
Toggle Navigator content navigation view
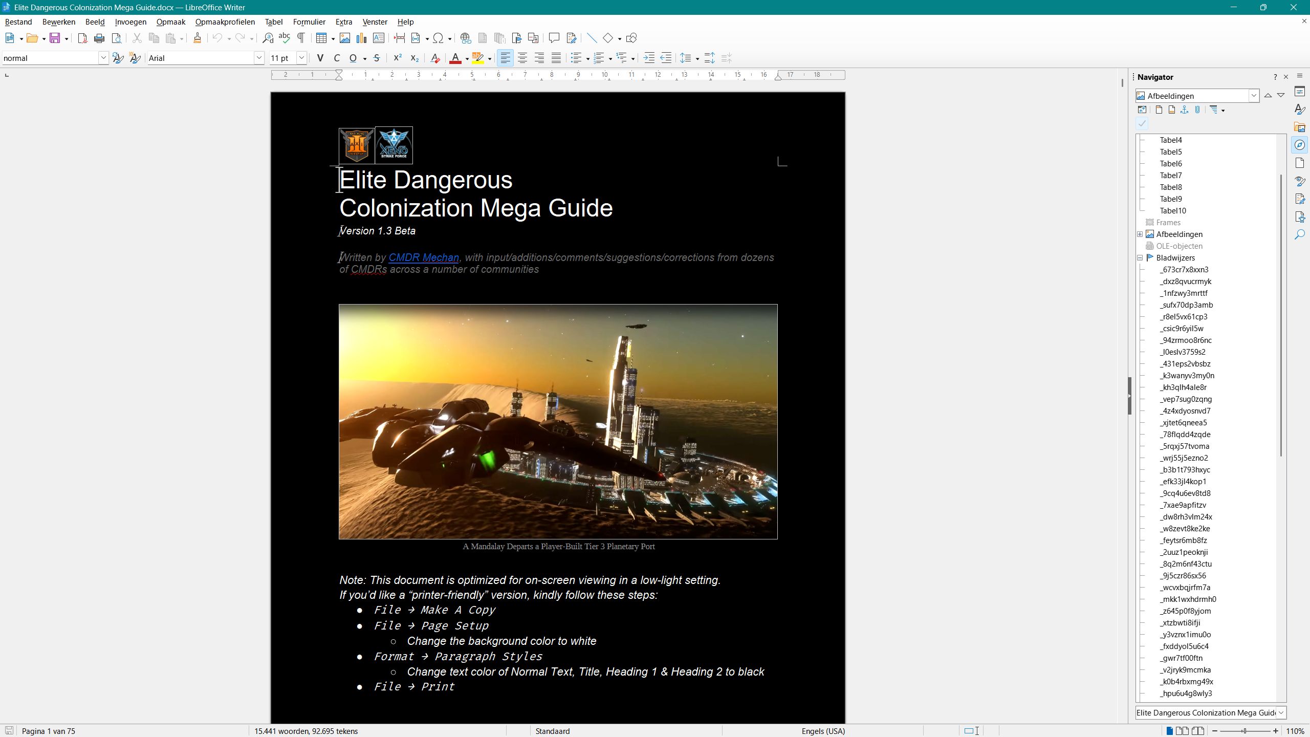(x=1142, y=110)
